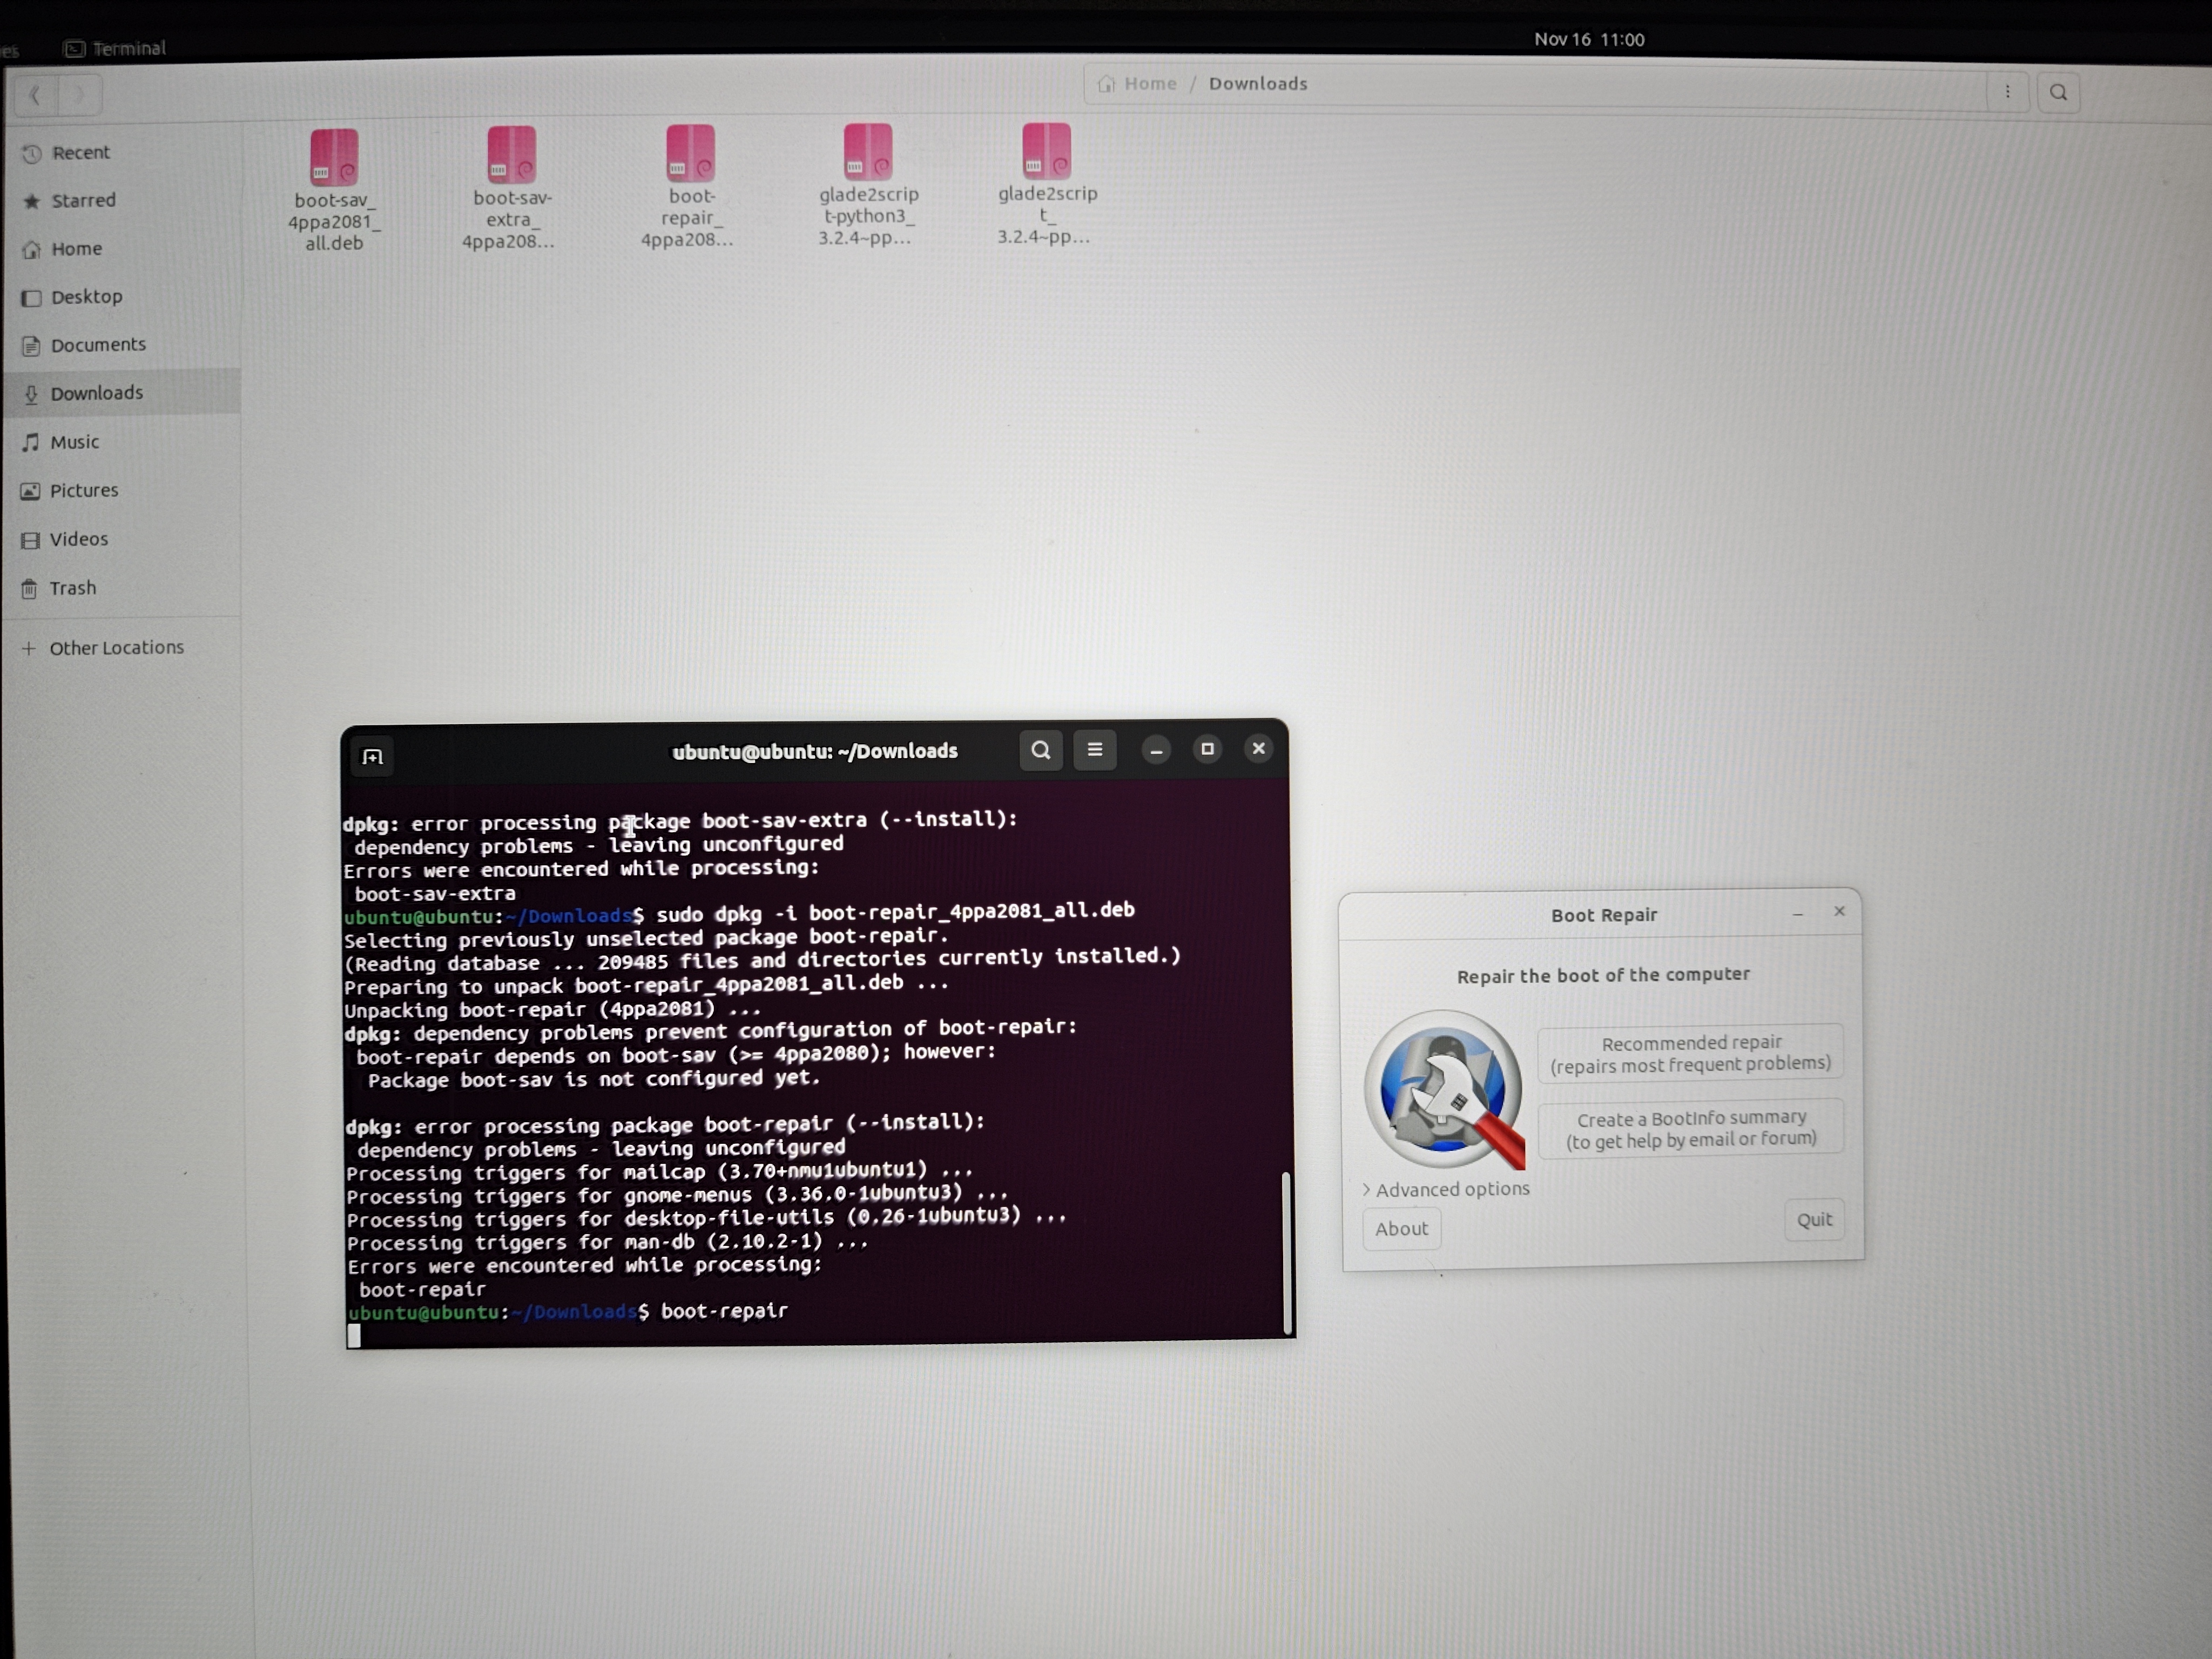Image resolution: width=2212 pixels, height=1659 pixels.
Task: Click the terminal search icon
Action: pyautogui.click(x=1040, y=750)
